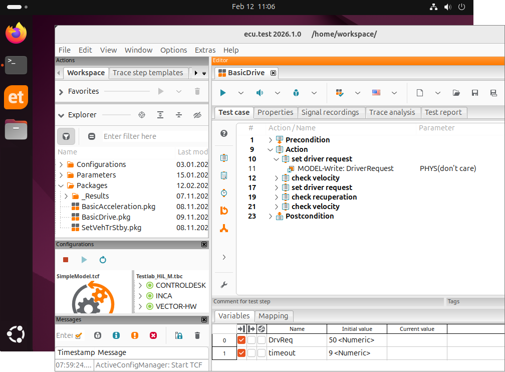Clear messages with the trash icon
Screen dimensions: 505x372
point(197,335)
